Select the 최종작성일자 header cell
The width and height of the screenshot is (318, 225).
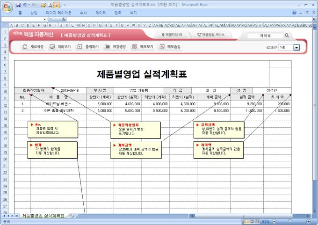34,90
